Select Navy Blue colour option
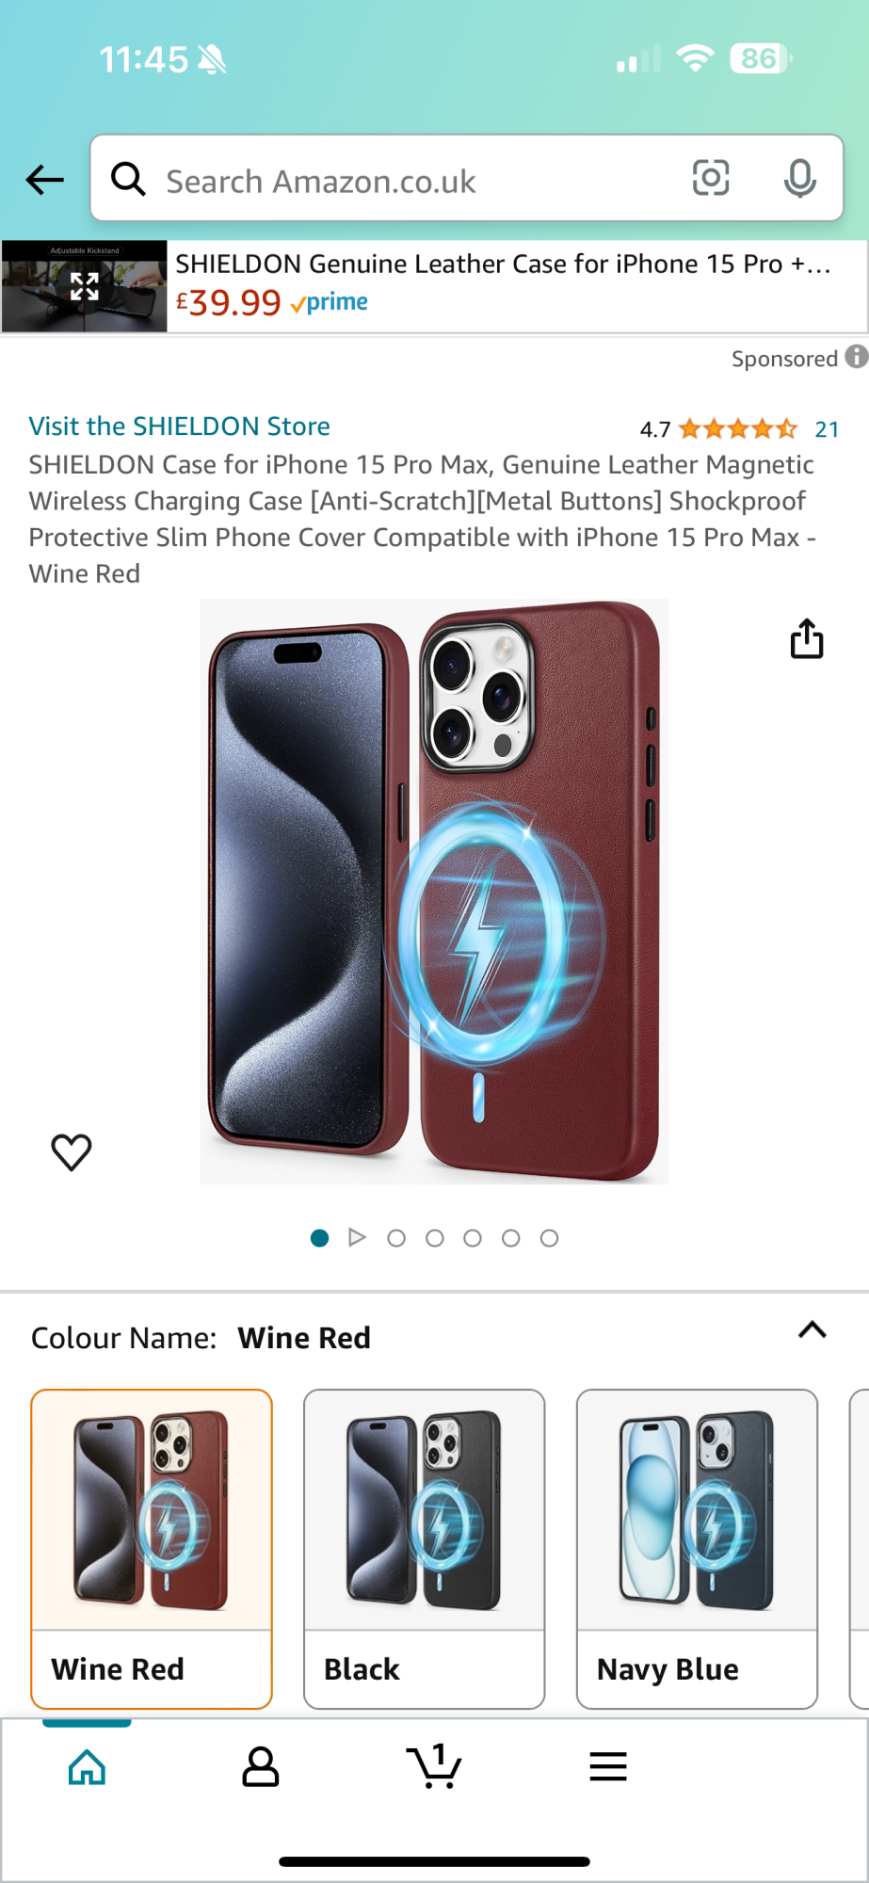Viewport: 869px width, 1883px height. pos(698,1549)
